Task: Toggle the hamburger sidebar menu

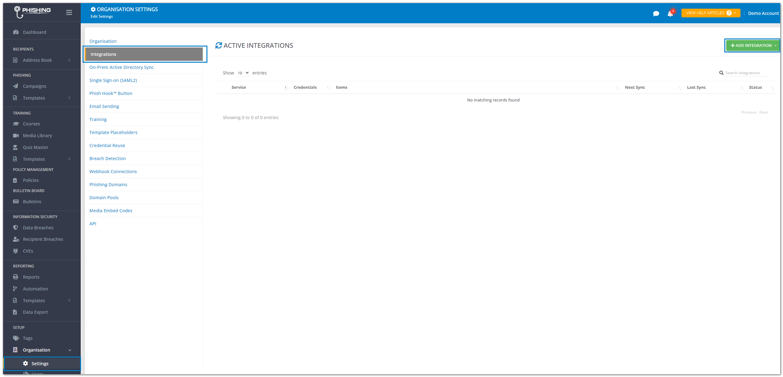Action: (x=69, y=12)
